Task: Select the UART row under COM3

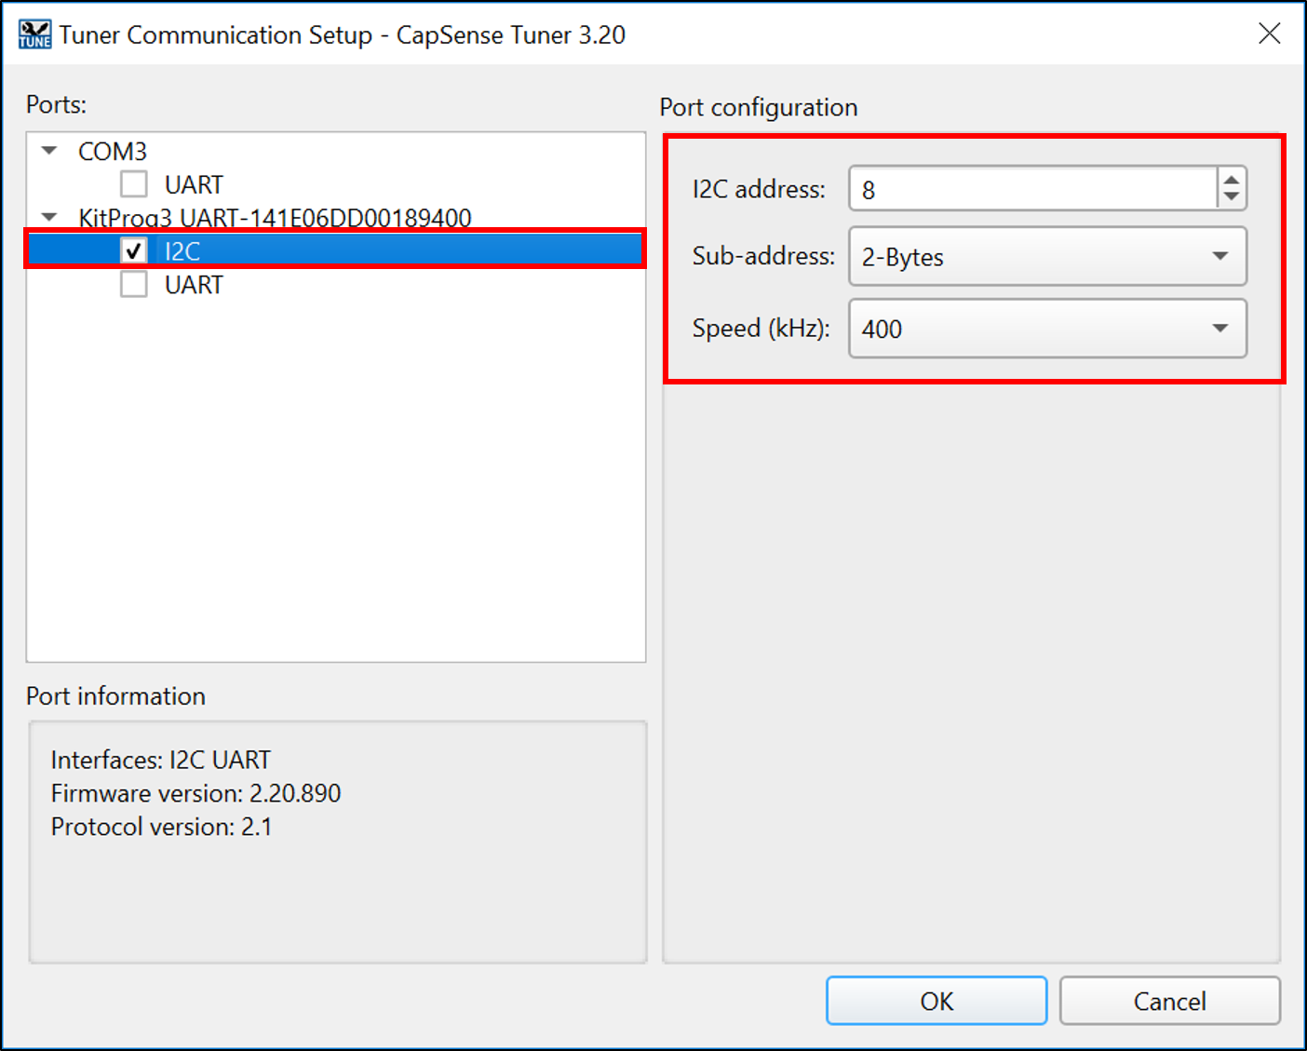Action: coord(194,184)
